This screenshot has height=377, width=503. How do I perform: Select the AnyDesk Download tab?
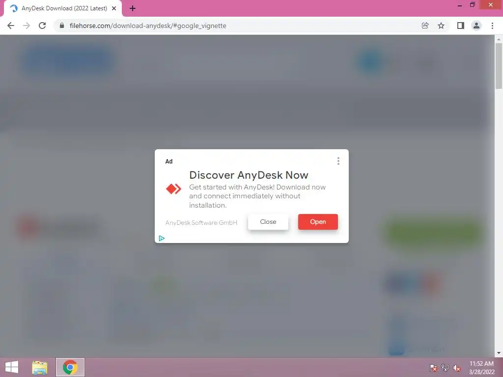(x=63, y=8)
